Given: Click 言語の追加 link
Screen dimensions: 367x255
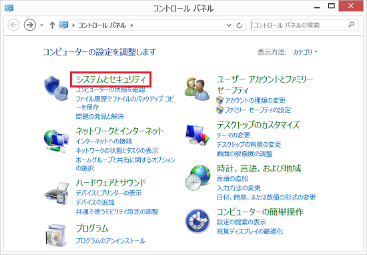Looking at the screenshot, I should click(232, 179).
